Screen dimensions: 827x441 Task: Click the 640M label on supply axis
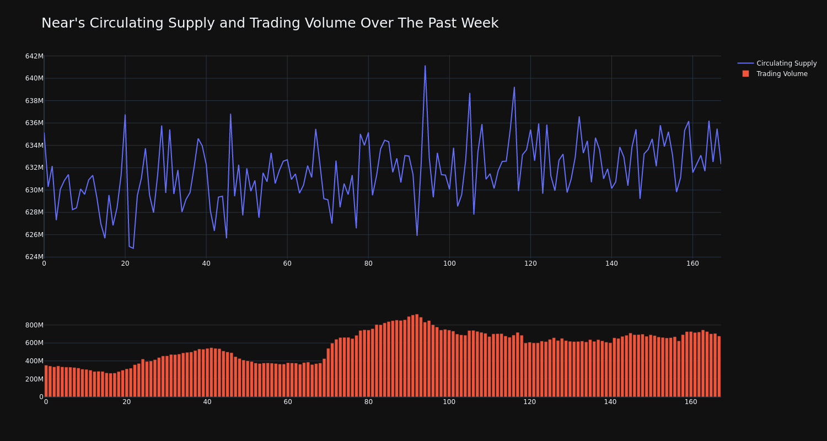pos(34,78)
